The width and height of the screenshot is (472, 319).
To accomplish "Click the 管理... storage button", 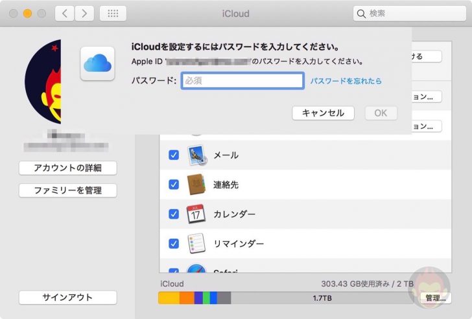I will (436, 298).
